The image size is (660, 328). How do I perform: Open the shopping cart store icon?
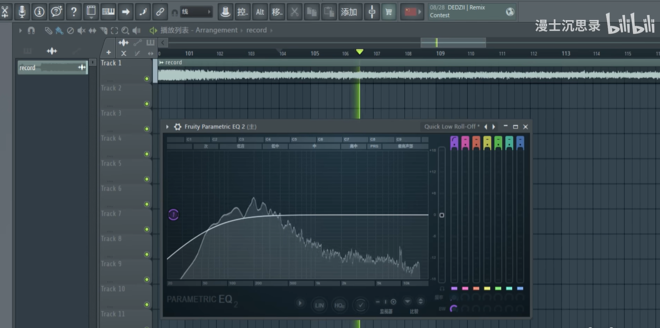click(389, 11)
